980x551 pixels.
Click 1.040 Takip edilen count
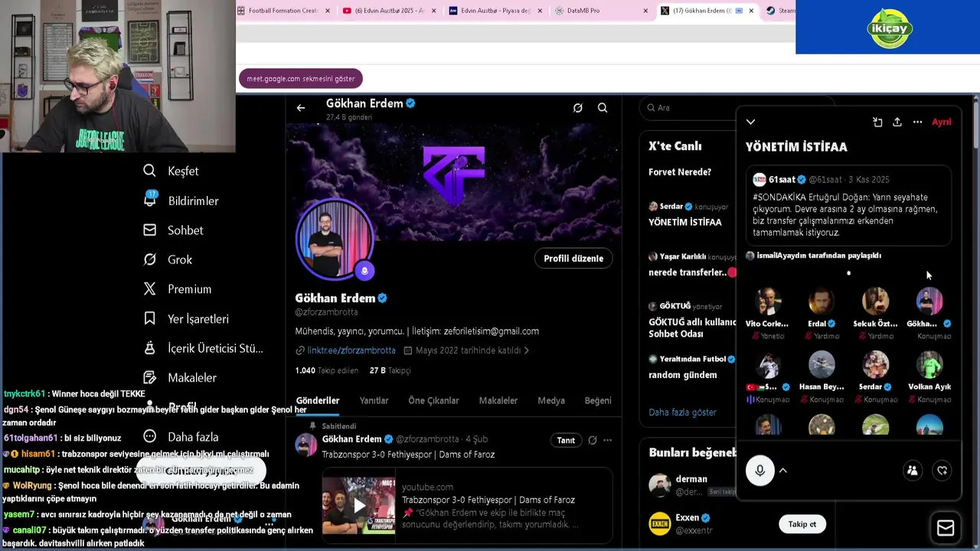pyautogui.click(x=326, y=370)
